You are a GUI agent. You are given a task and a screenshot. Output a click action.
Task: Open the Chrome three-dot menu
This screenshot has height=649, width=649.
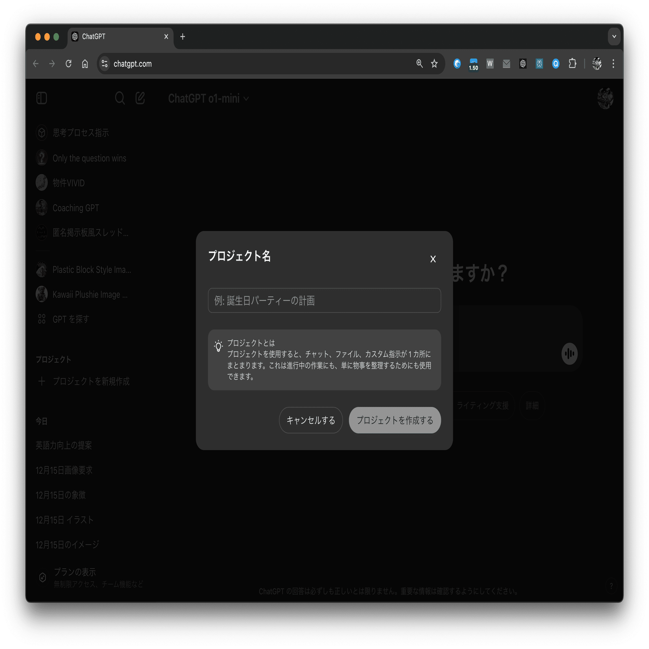click(x=613, y=64)
